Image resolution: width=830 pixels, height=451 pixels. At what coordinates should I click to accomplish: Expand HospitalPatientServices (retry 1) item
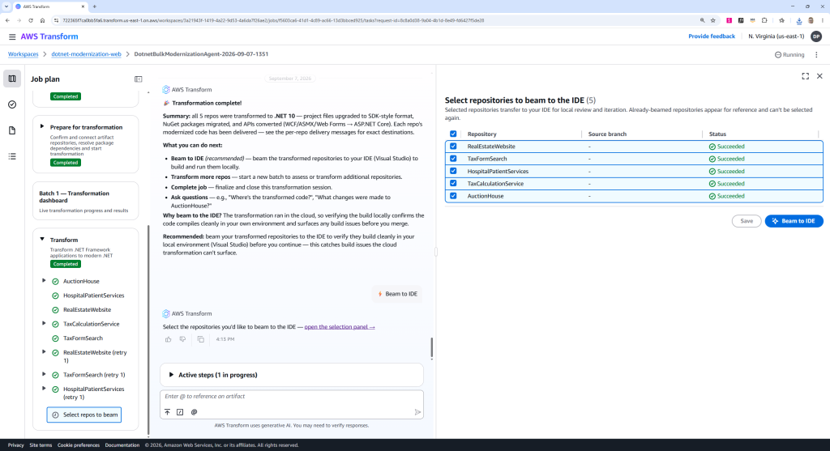click(x=44, y=389)
